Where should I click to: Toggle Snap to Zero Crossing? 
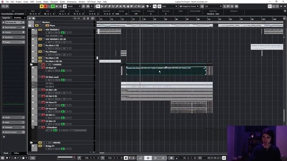point(155,6)
